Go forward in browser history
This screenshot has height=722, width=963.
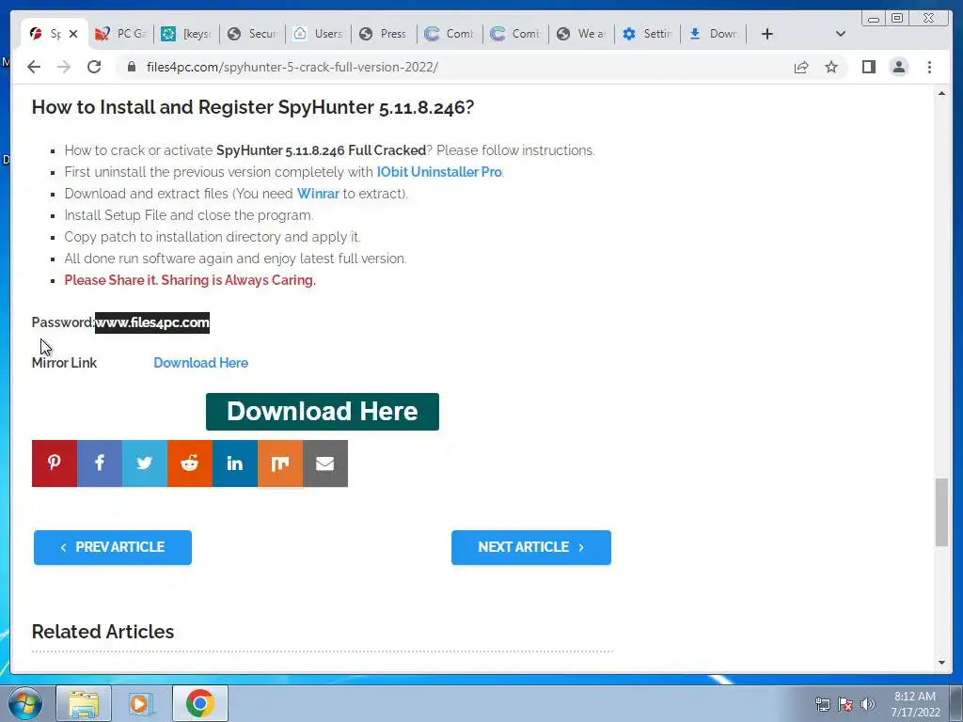pos(64,67)
